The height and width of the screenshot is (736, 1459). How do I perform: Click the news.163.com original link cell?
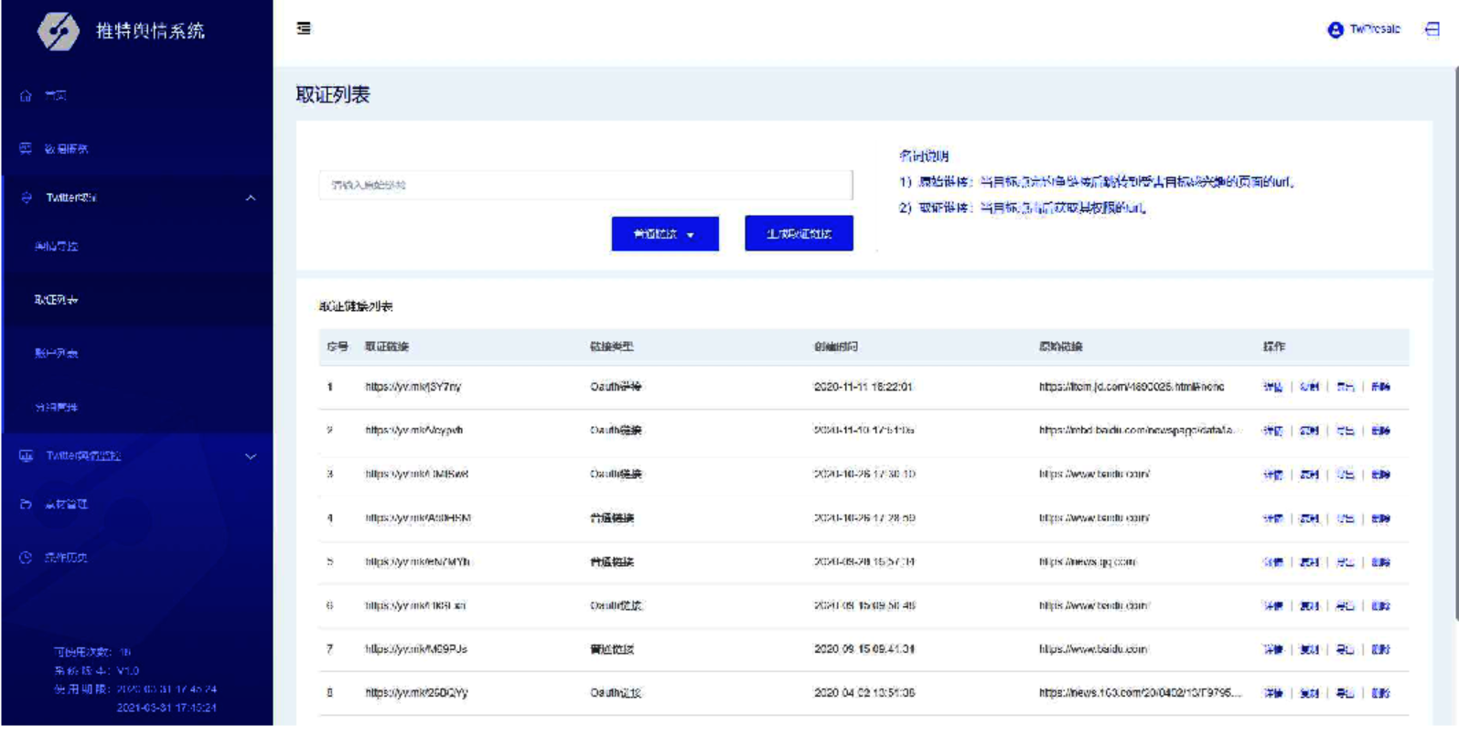[x=1140, y=693]
